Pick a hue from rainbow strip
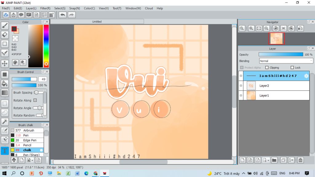Image resolution: width=315 pixels, height=177 pixels. point(46,46)
